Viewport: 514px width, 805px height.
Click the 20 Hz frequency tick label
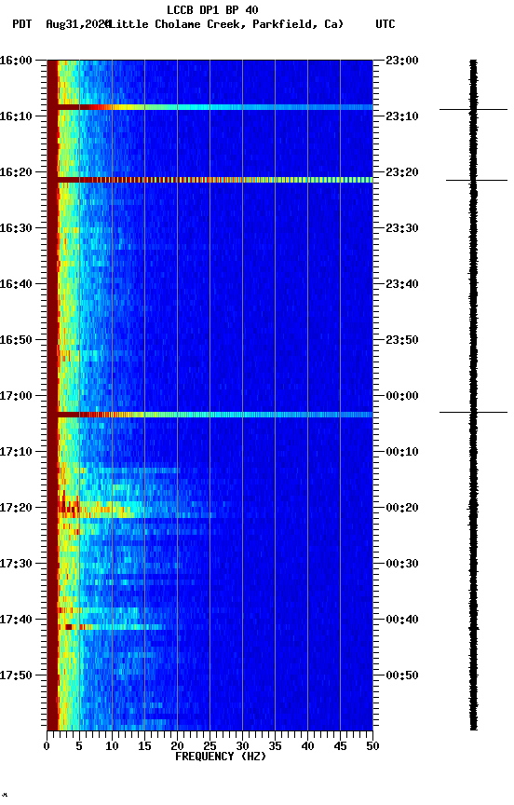(x=177, y=746)
